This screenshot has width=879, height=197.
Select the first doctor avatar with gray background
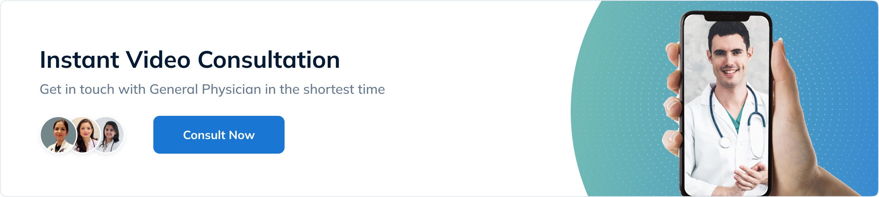coord(58,135)
